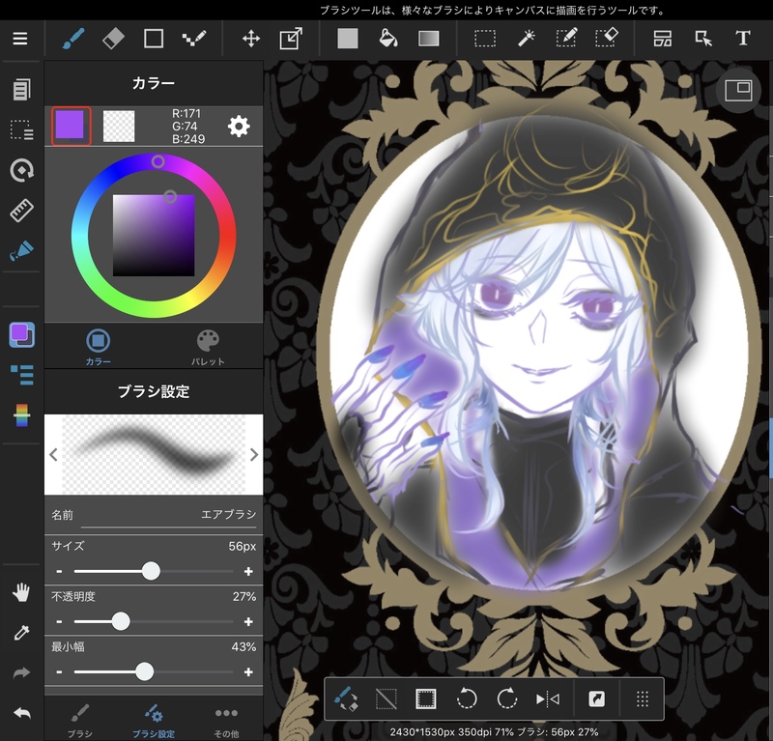The image size is (773, 741).
Task: Select the Brush tool in top toolbar
Action: (73, 39)
